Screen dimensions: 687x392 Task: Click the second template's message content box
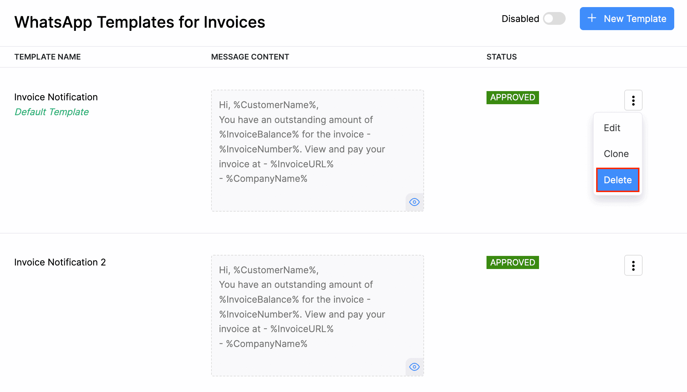coord(317,315)
